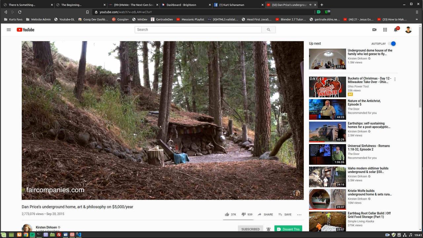Click the search magnifier button
This screenshot has width=423, height=238.
coord(268,30)
